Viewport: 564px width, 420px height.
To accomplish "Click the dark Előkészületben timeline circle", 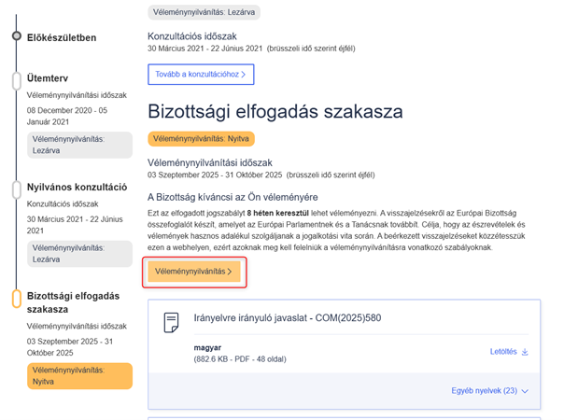I will click(x=16, y=36).
